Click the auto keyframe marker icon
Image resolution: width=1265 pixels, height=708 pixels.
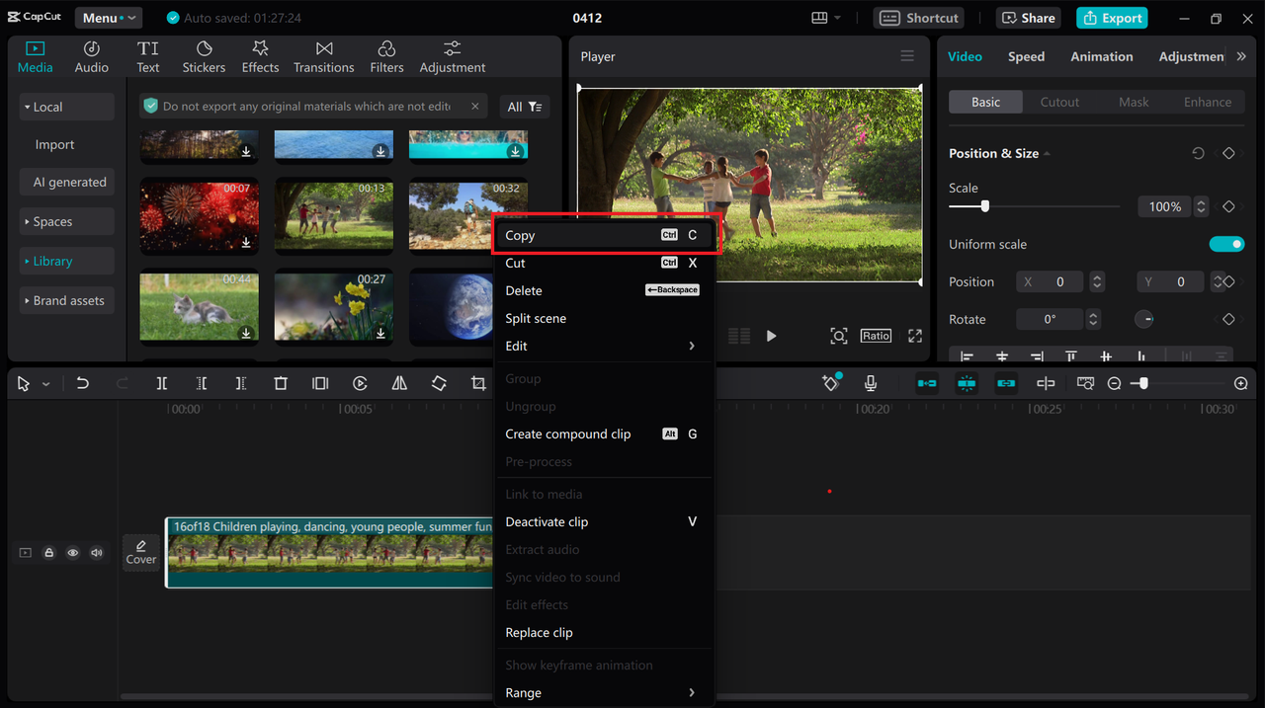click(x=831, y=383)
